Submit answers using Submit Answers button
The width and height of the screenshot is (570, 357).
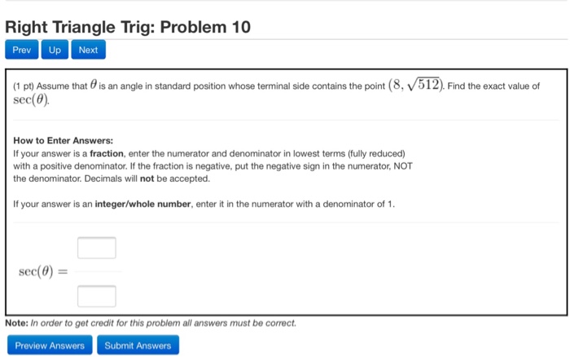[138, 345]
